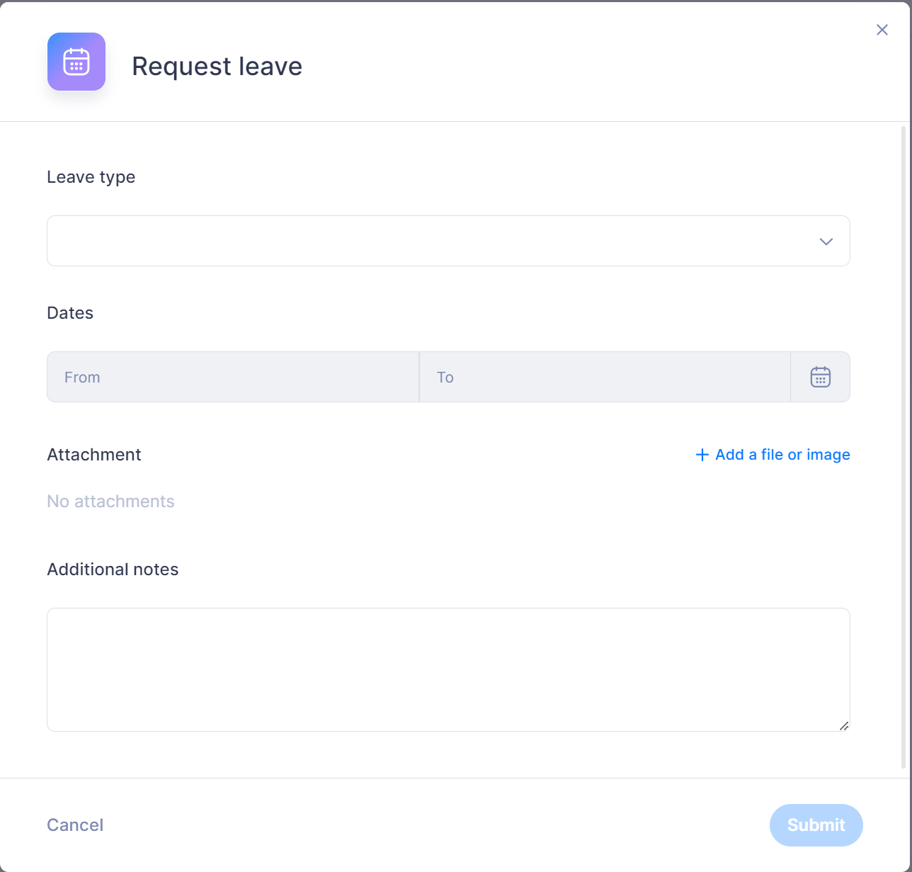912x872 pixels.
Task: Click the Submit button
Action: [816, 825]
